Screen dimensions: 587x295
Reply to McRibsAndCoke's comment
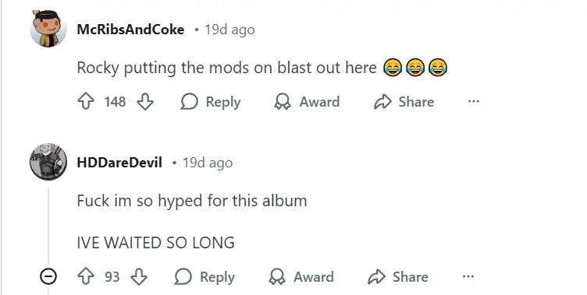click(x=211, y=101)
